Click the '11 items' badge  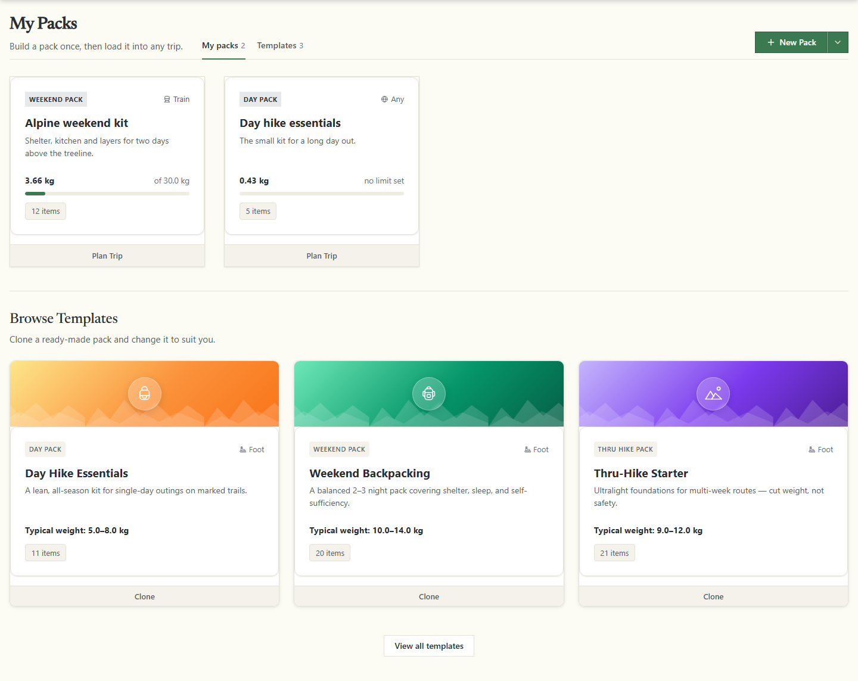pyautogui.click(x=46, y=553)
